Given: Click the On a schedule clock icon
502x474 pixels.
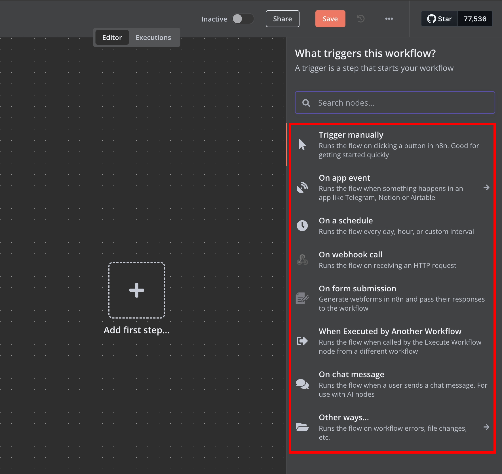Looking at the screenshot, I should (x=302, y=226).
